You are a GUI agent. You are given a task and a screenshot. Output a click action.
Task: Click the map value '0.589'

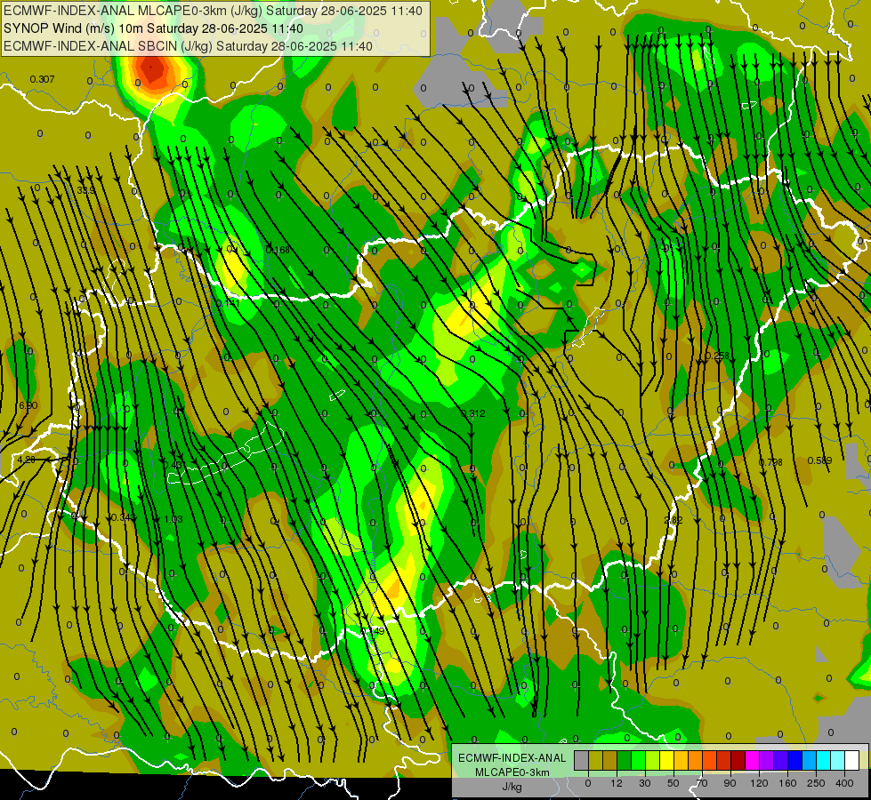819,460
